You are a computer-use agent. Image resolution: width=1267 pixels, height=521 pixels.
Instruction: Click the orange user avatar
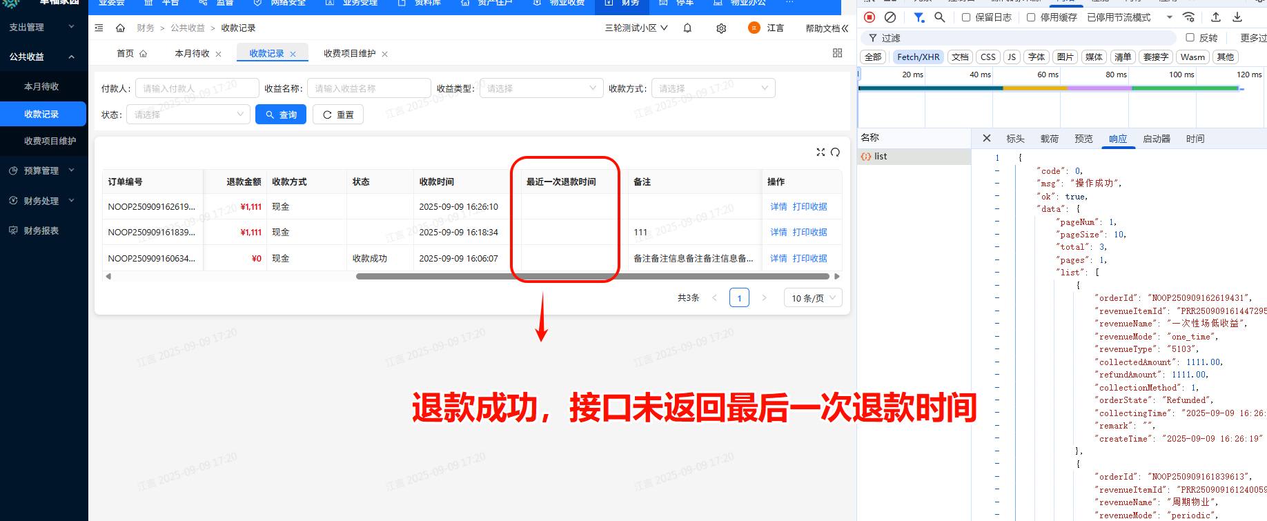point(754,28)
